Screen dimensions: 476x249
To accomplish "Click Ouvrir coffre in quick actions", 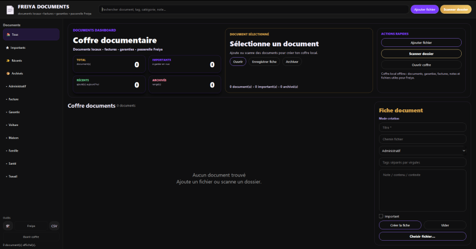I will [421, 65].
